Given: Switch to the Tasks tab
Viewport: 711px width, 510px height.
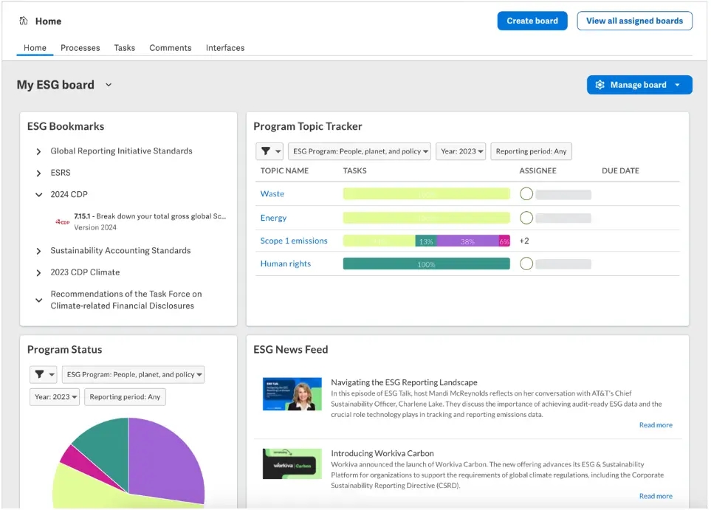Looking at the screenshot, I should (x=124, y=47).
